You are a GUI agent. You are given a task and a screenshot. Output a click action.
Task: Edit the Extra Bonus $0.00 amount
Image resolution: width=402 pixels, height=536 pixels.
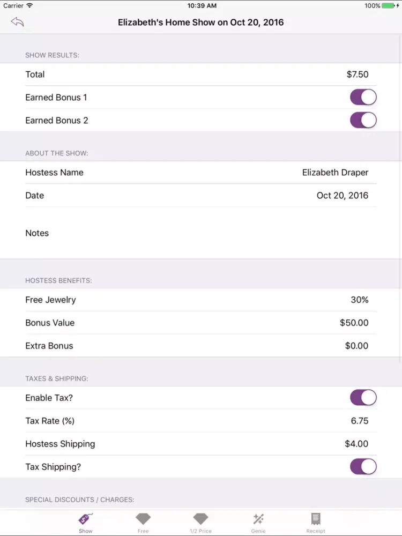(x=356, y=346)
